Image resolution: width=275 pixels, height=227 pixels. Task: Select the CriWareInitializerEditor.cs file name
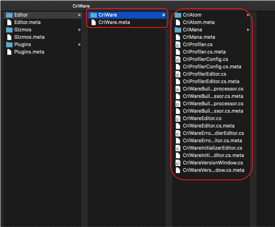coord(212,148)
